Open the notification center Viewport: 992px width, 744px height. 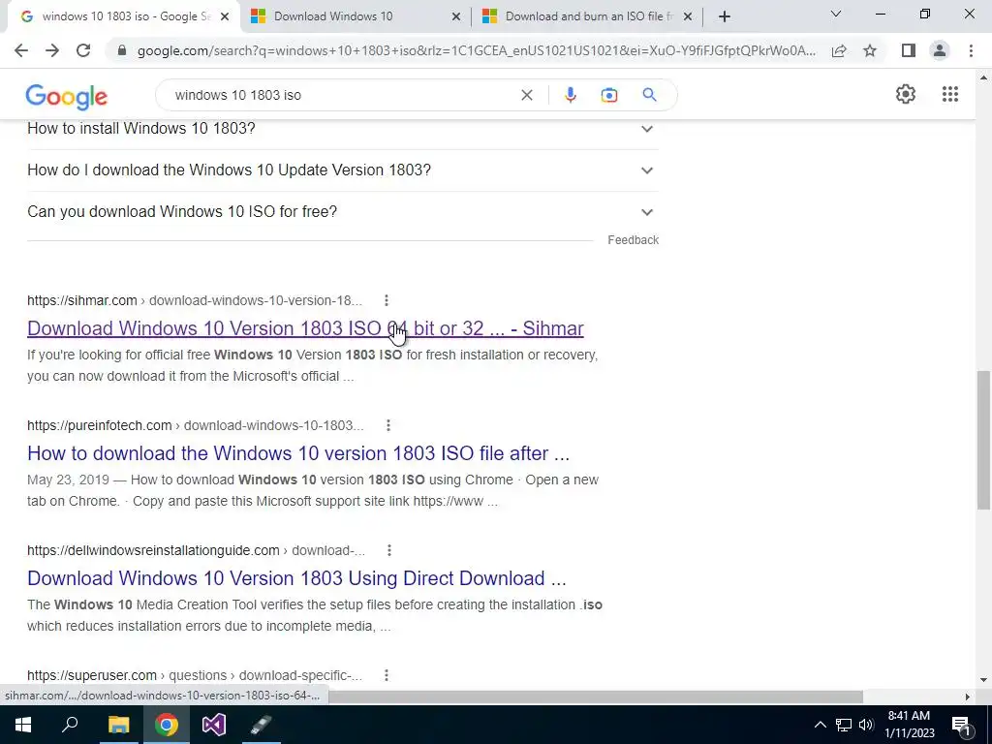[x=962, y=725]
